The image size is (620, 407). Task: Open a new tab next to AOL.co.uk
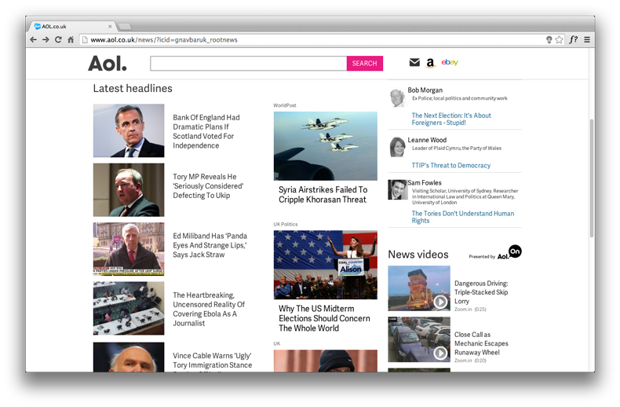pyautogui.click(x=125, y=26)
